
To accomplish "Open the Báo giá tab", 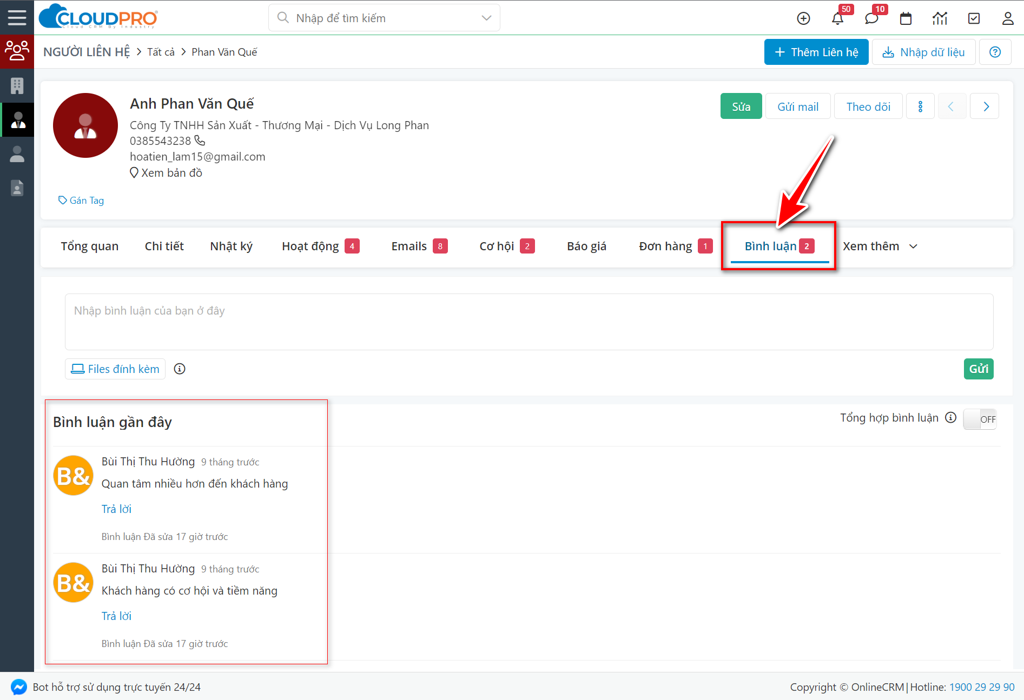I will 586,246.
